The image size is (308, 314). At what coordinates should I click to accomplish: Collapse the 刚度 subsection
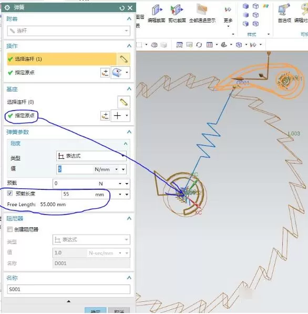[x=126, y=144]
